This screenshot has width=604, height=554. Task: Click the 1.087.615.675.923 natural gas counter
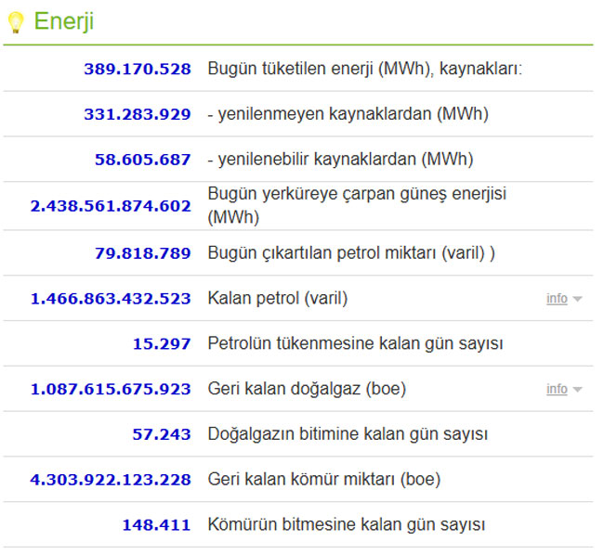click(111, 389)
